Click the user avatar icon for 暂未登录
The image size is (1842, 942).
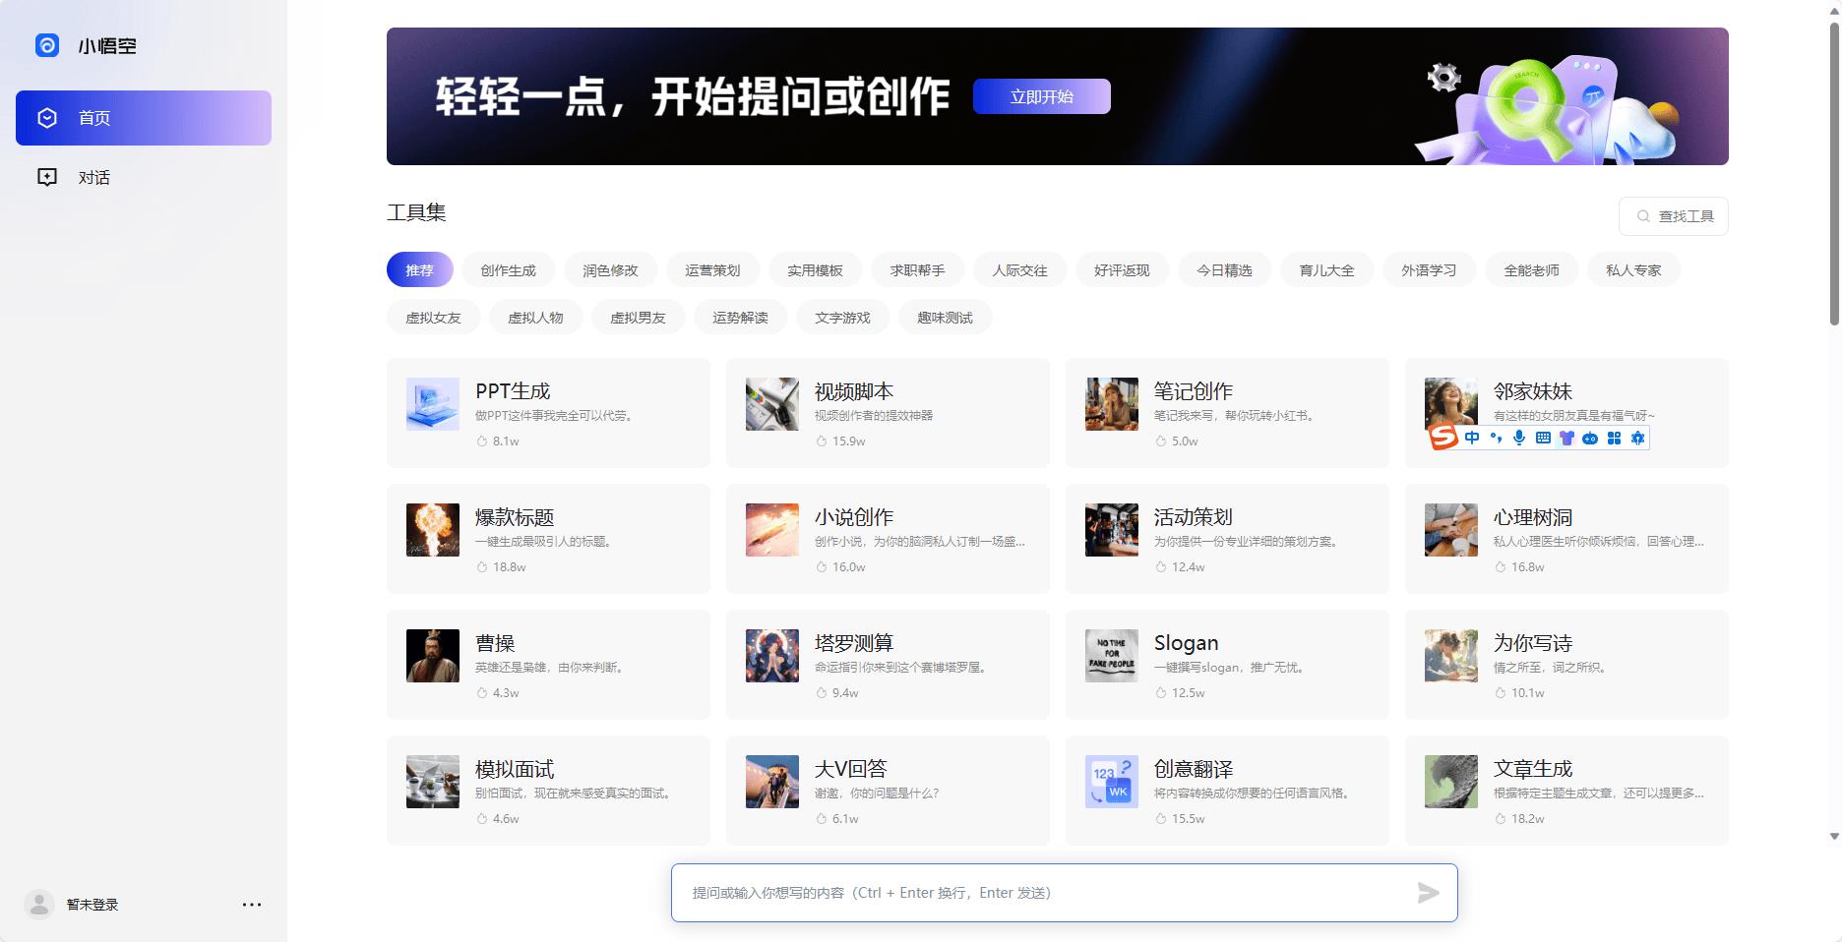point(39,905)
